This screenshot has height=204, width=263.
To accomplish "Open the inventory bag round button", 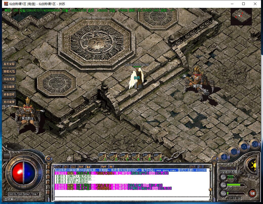I will click(234, 152).
